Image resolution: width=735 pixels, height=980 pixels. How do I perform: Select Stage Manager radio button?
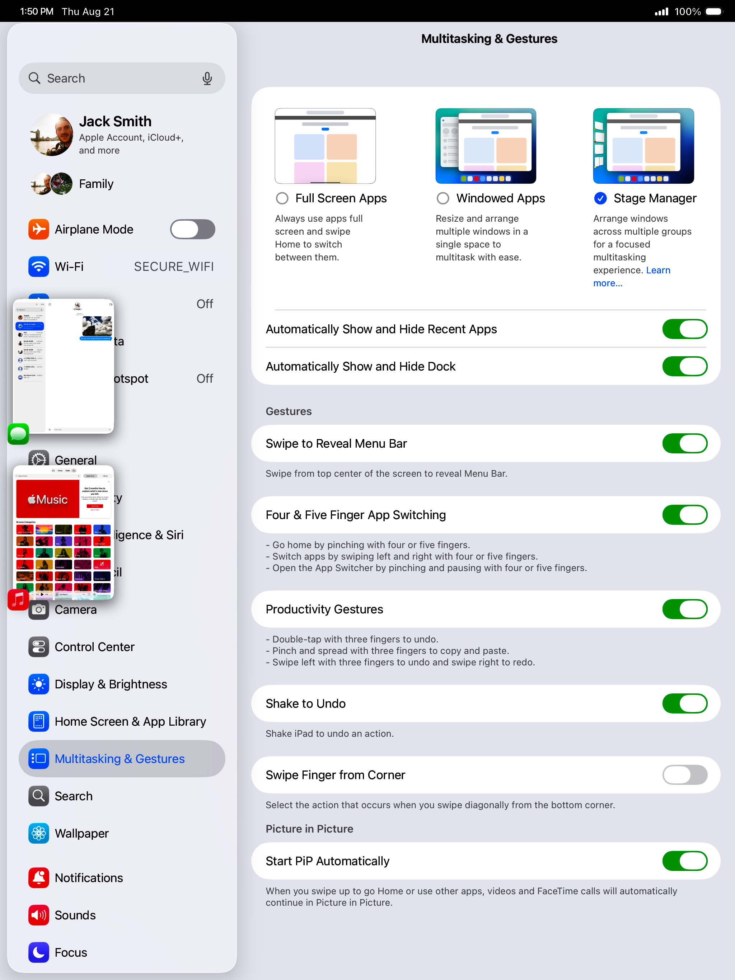click(x=600, y=198)
